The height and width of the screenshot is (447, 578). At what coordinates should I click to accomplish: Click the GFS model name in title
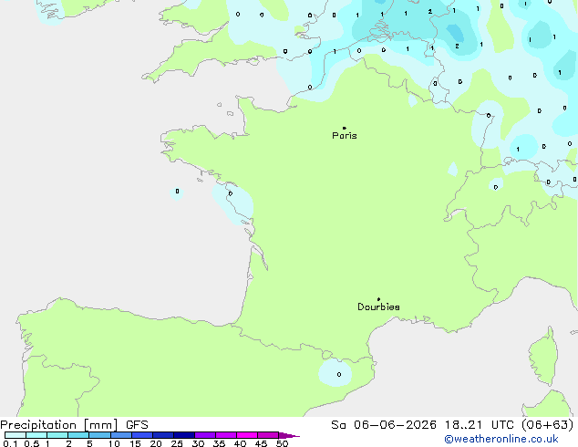pos(137,425)
